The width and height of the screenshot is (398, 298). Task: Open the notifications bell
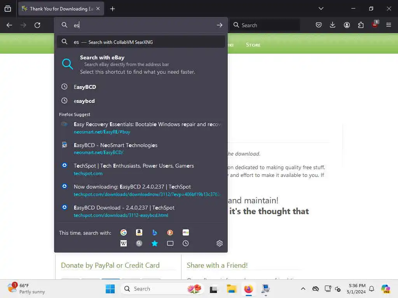pos(372,289)
